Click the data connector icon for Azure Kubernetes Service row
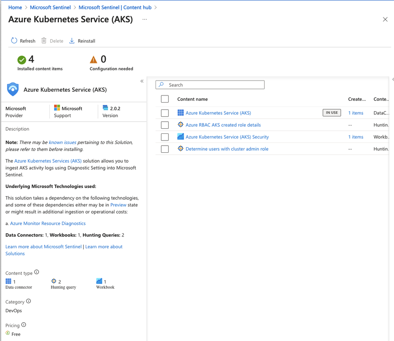Image resolution: width=394 pixels, height=341 pixels. [x=180, y=113]
